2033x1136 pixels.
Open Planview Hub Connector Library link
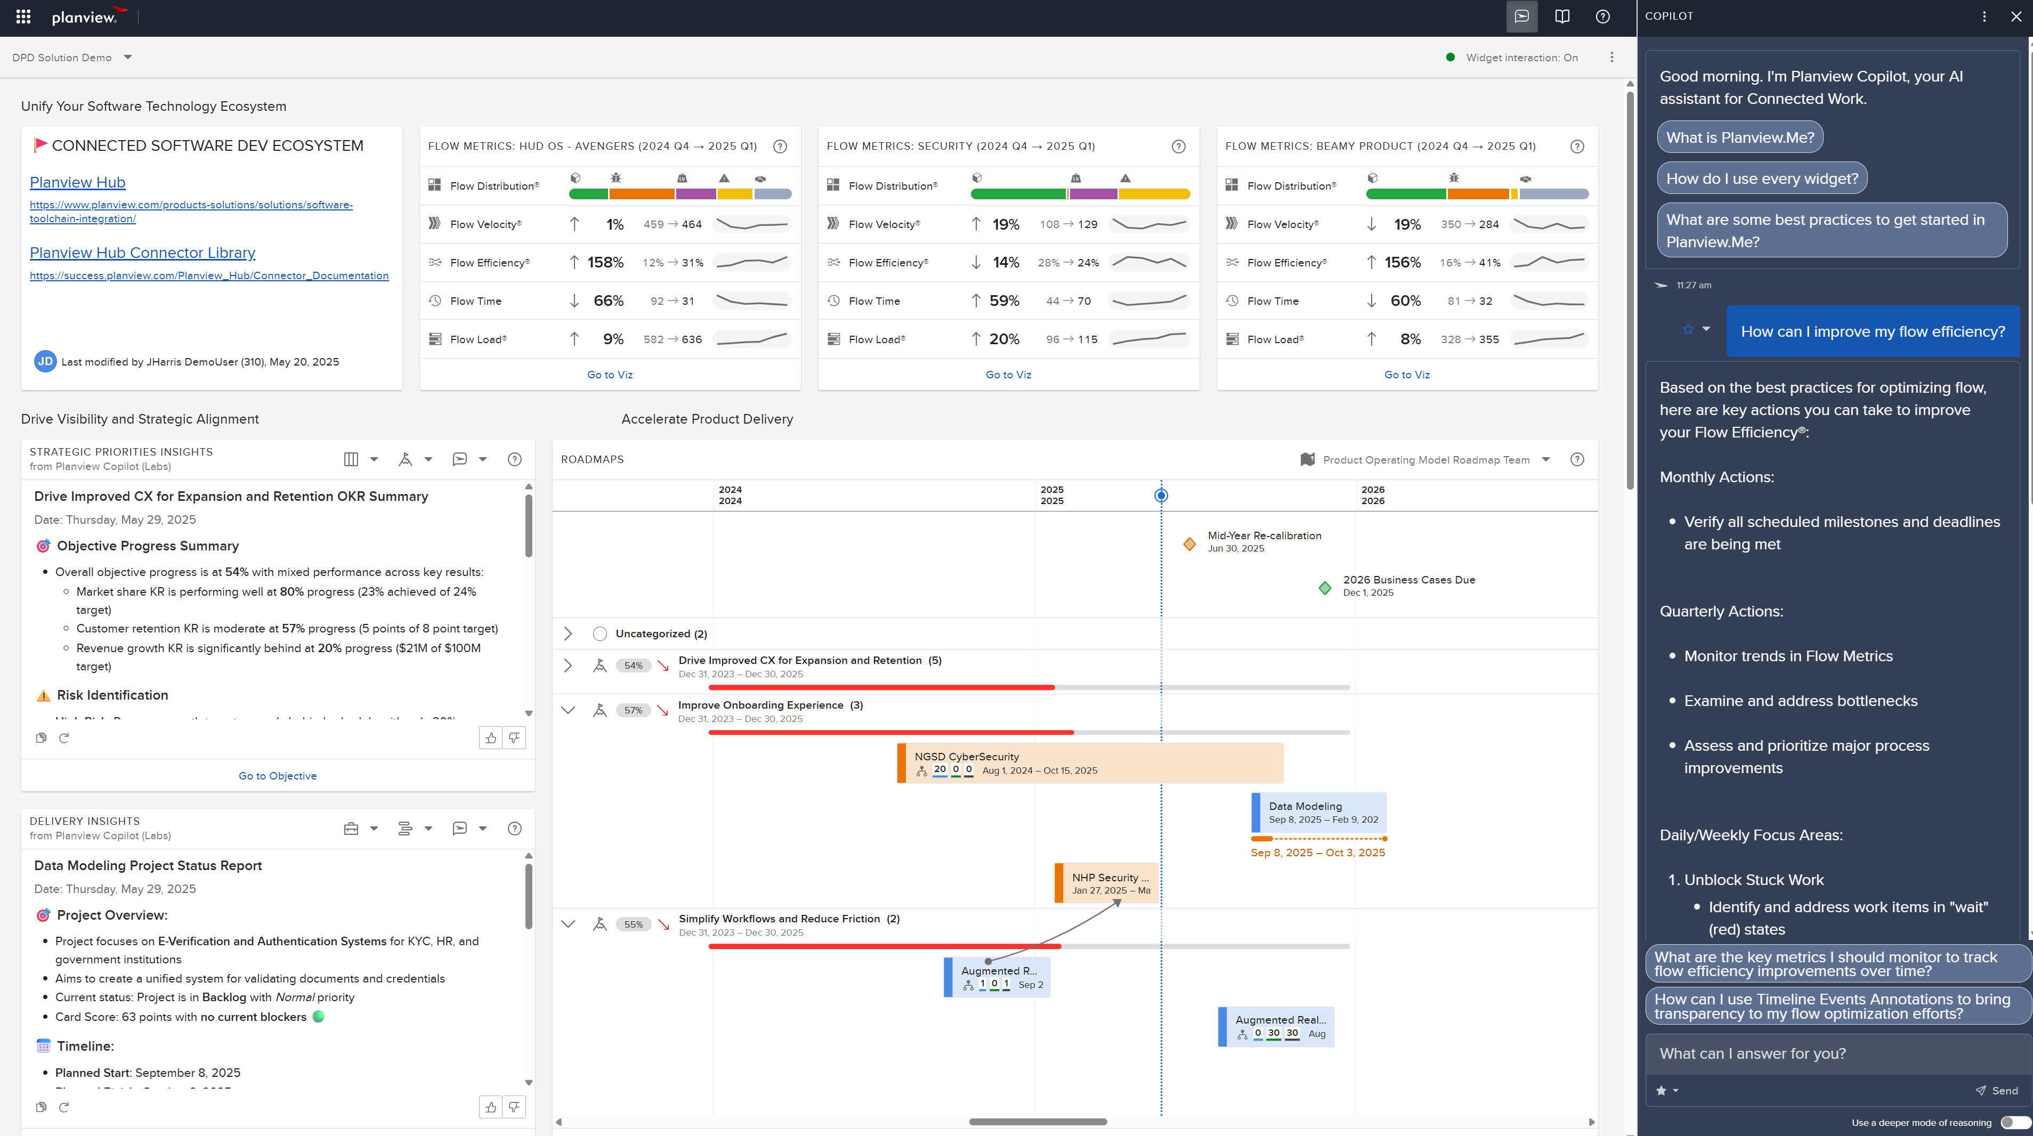(142, 253)
